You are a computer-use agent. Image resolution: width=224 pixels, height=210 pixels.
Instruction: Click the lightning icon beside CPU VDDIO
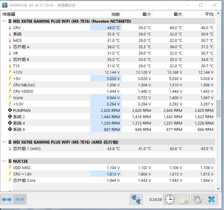point(10,91)
